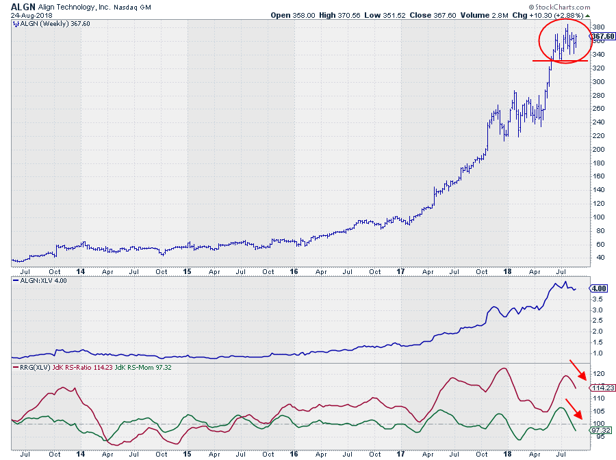The image size is (616, 460).
Task: Click the Chg +10.30 (+2.88%) value
Action: click(x=548, y=15)
